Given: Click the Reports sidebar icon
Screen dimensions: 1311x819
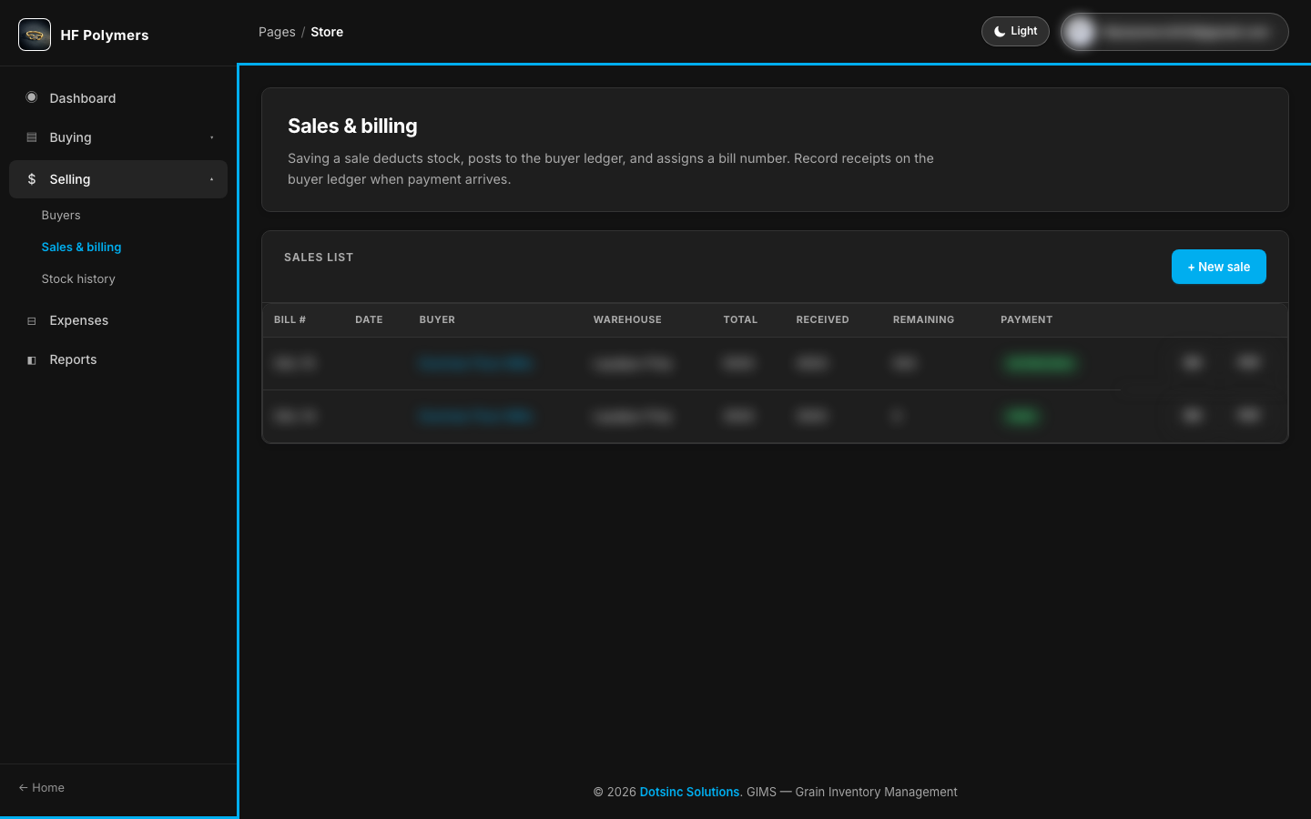Looking at the screenshot, I should 32,360.
